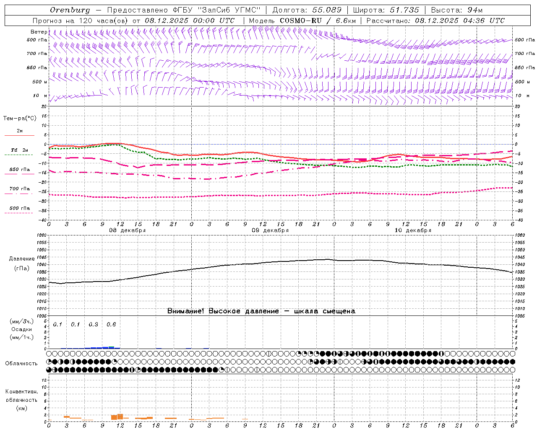The height and width of the screenshot is (429, 537).
Task: Click the Orenburg station title
Action: tap(70, 10)
